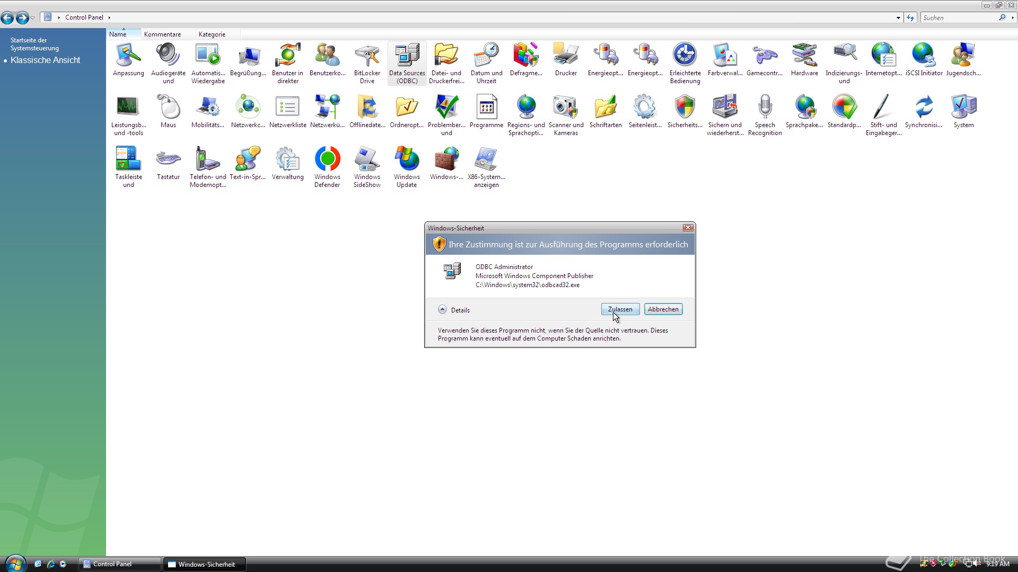Open Audiogeräte und sound settings icon

[x=168, y=64]
